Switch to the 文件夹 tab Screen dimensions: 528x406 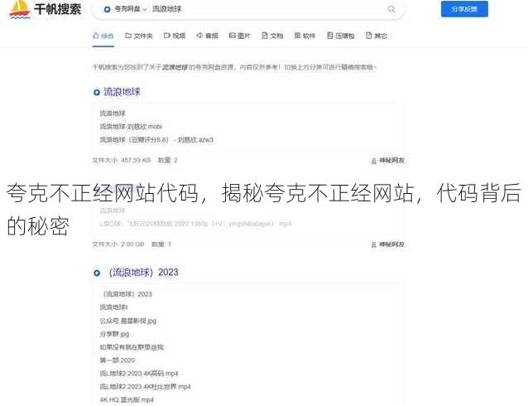[139, 36]
